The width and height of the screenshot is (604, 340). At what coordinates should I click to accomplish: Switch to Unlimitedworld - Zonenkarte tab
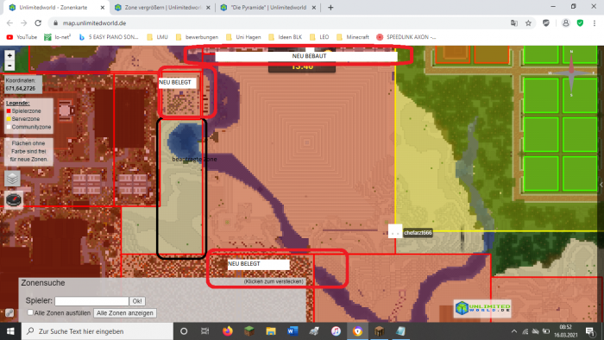pos(53,7)
